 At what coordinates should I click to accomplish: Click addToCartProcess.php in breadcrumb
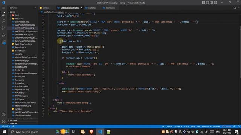pyautogui.click(x=53, y=12)
